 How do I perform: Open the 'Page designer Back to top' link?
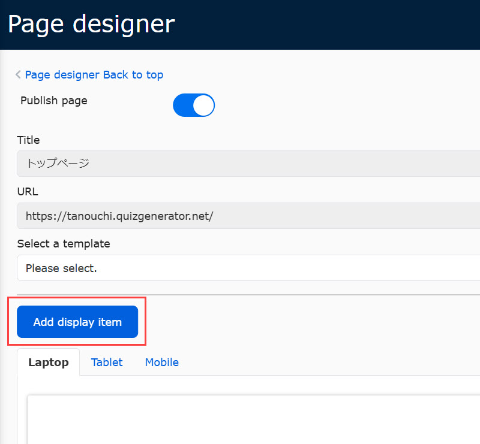pyautogui.click(x=94, y=75)
